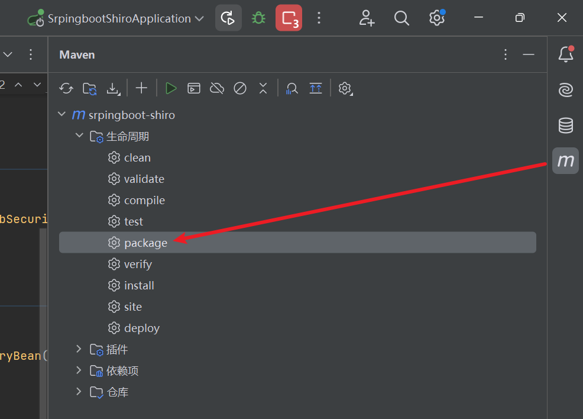Open Notifications bell in right sidebar
Viewport: 583px width, 419px height.
565,54
